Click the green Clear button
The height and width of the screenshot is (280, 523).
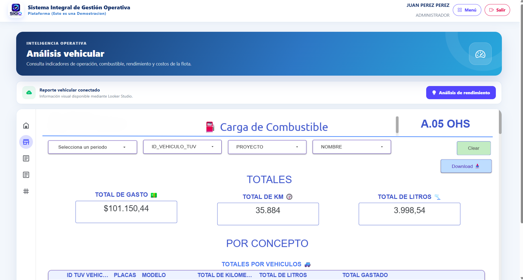point(474,148)
